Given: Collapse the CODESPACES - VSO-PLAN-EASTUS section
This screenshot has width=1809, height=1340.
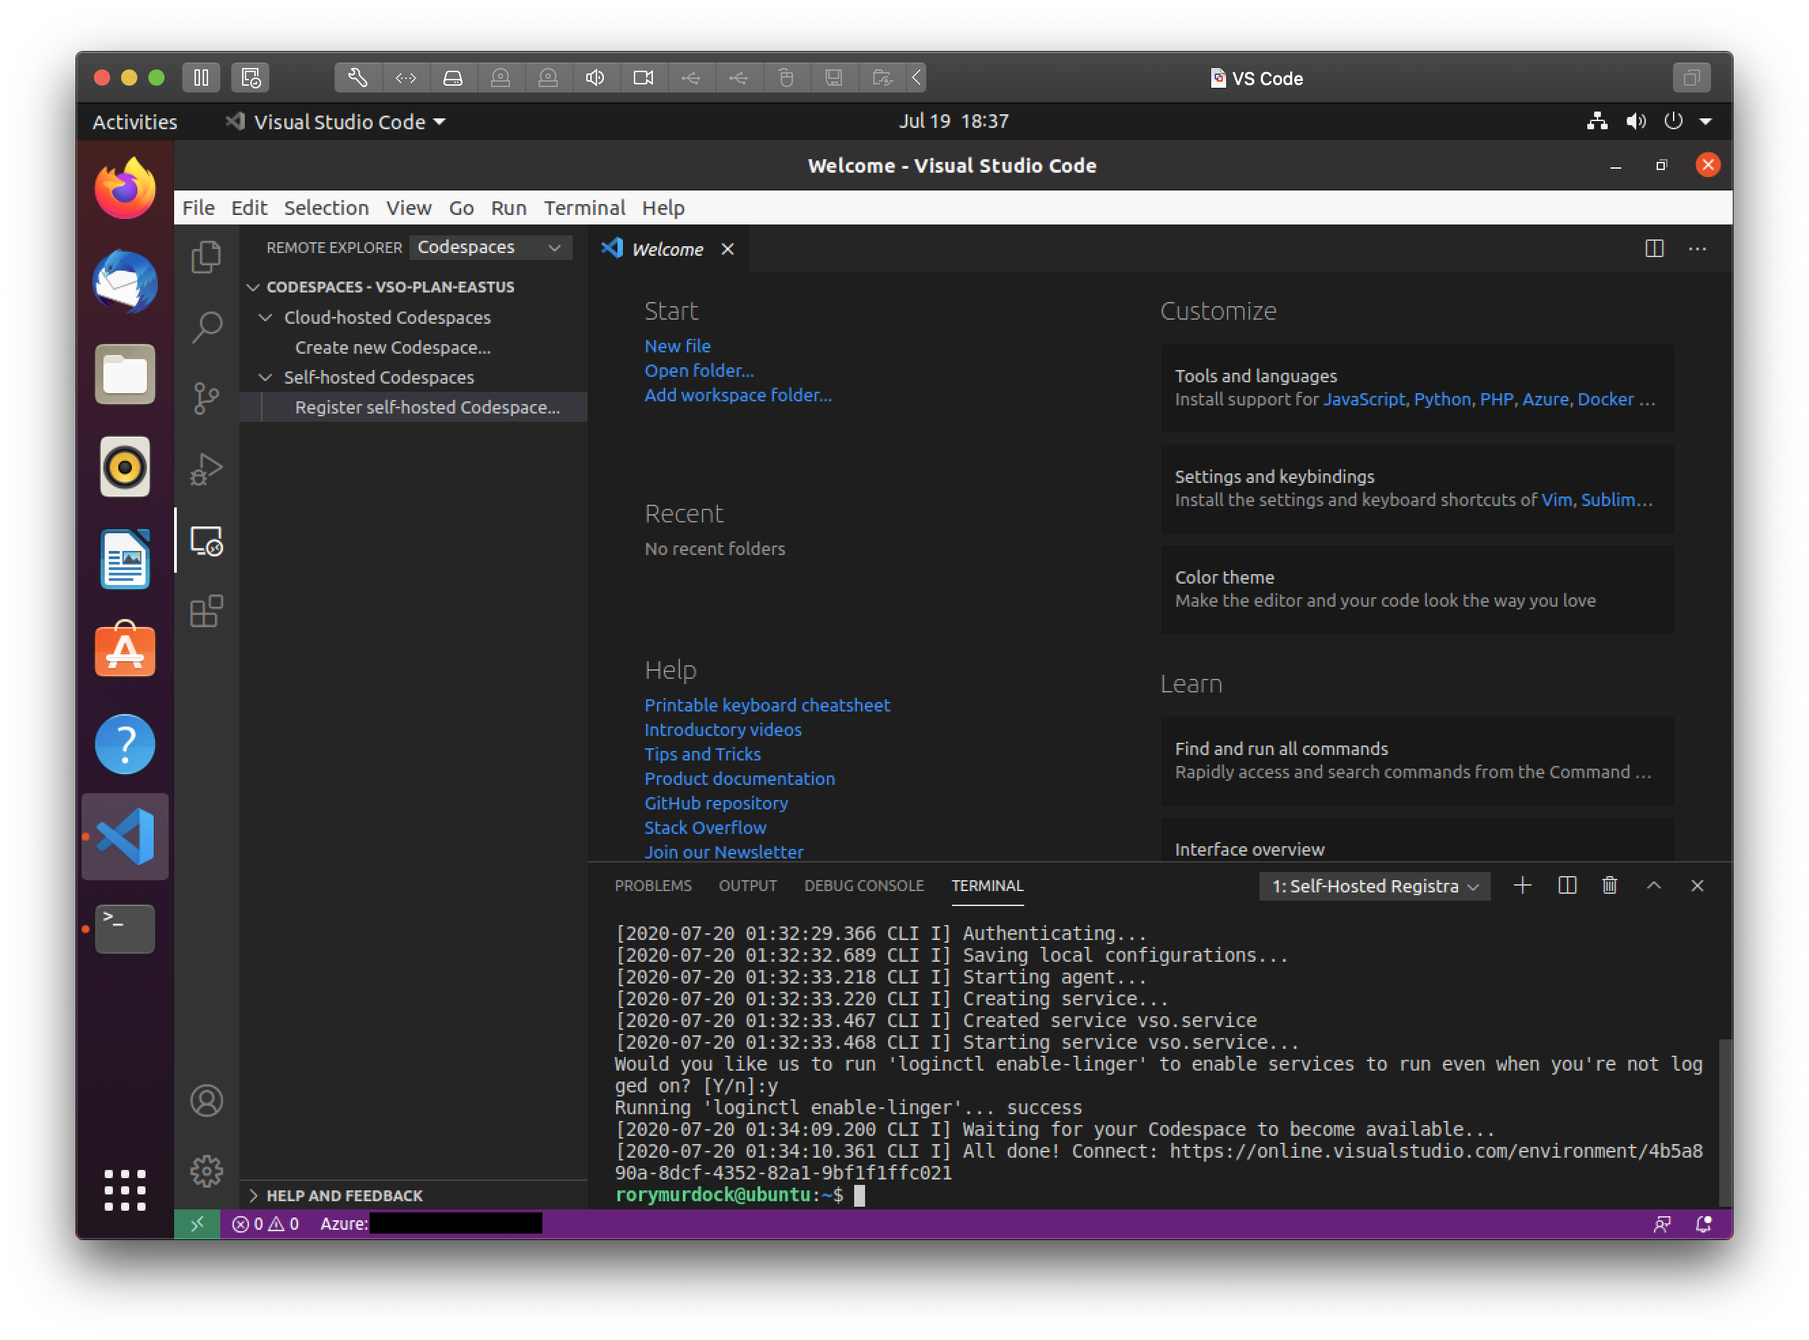Looking at the screenshot, I should pos(253,287).
